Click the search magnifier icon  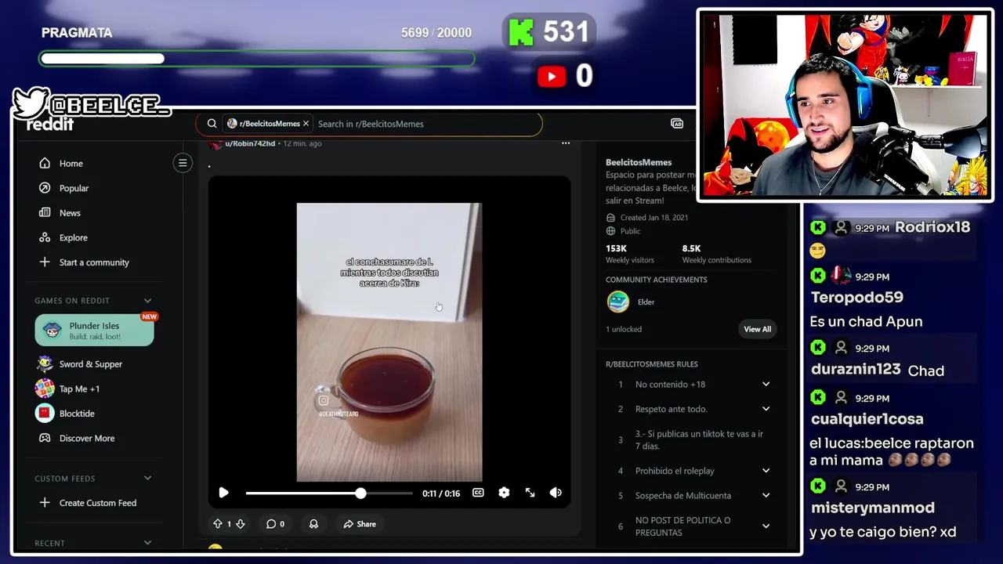[212, 124]
